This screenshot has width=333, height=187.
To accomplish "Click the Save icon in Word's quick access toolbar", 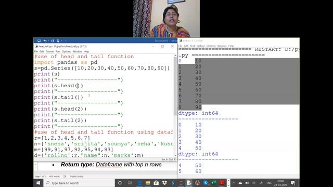I will 39,41.
